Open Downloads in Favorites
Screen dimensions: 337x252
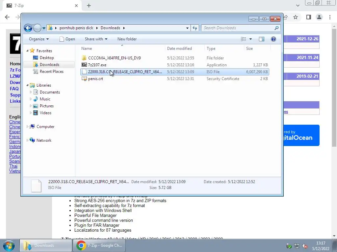coord(49,65)
